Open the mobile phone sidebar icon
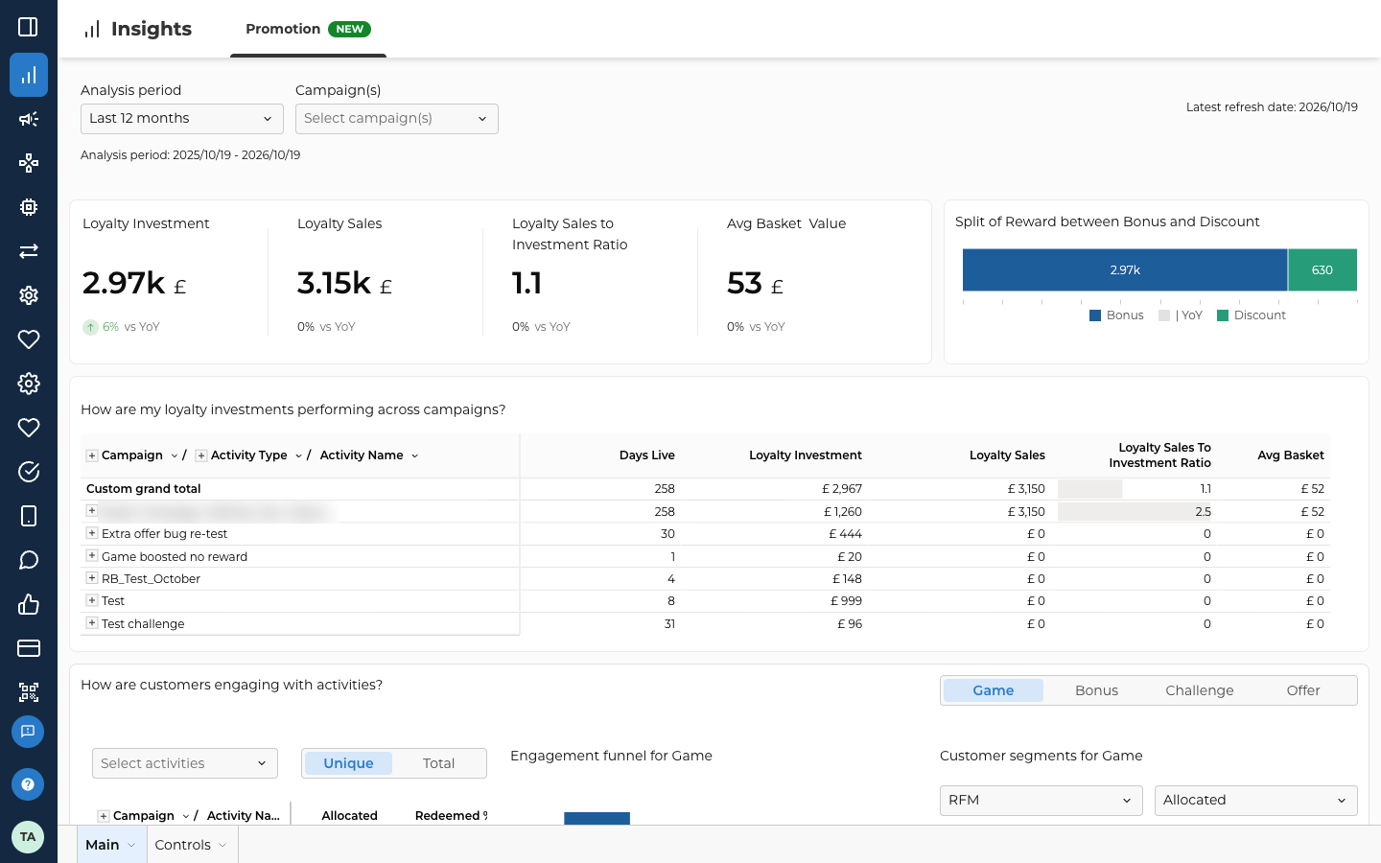1381x863 pixels. 29,516
